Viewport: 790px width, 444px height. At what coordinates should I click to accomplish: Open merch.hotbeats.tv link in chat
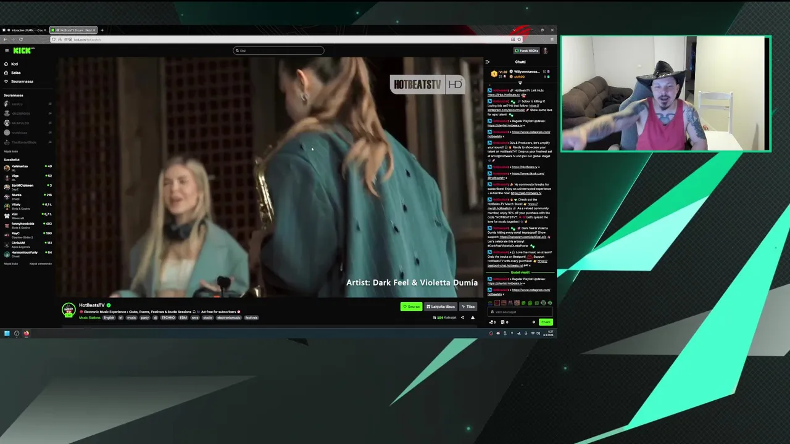pyautogui.click(x=500, y=208)
